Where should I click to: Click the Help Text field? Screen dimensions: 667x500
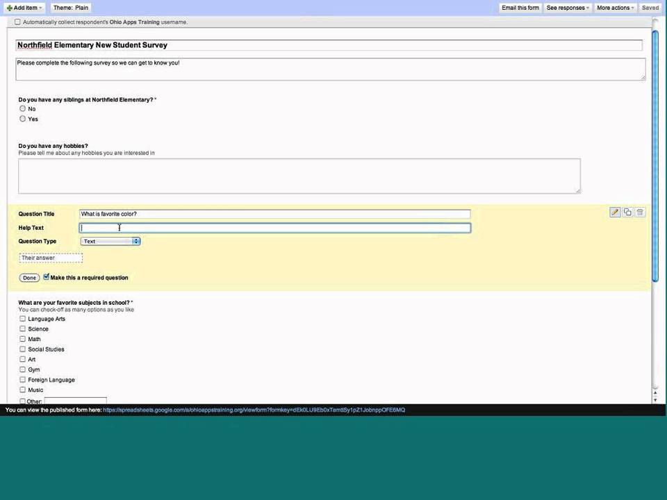click(275, 228)
